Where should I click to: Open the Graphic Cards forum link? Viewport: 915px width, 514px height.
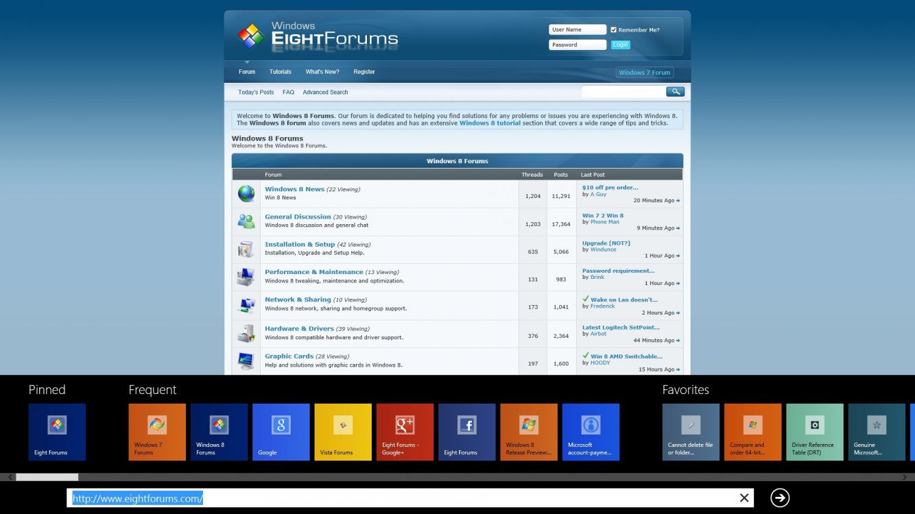[289, 356]
